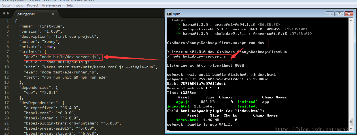Click the "autoprefixer@6.5.1" console line
Image resolution: width=357 pixels, height=135 pixels.
[242, 29]
